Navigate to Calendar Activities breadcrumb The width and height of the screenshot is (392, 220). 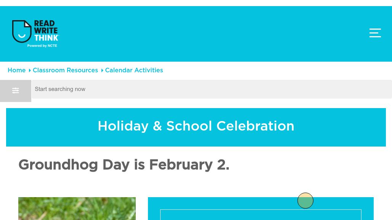[134, 70]
